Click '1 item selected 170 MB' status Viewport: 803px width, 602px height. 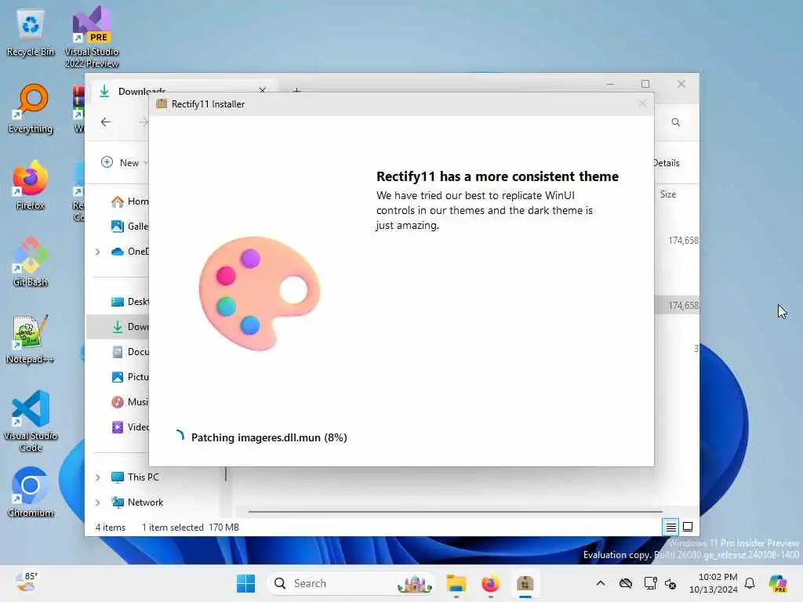click(x=190, y=528)
